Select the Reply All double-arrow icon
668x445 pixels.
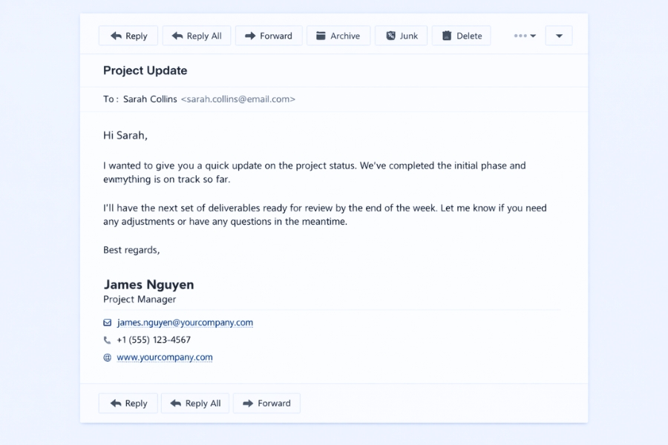(179, 35)
